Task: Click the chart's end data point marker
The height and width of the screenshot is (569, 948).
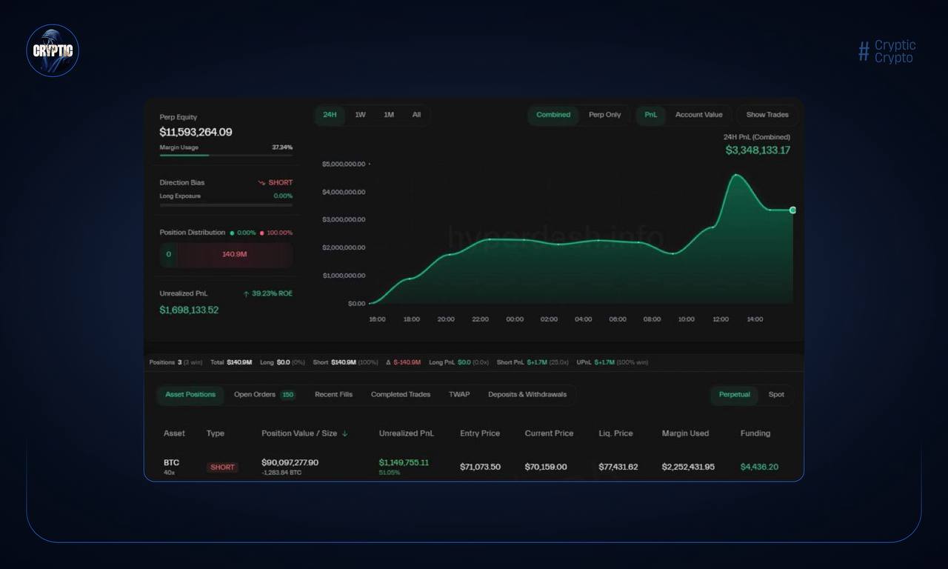Action: coord(792,210)
